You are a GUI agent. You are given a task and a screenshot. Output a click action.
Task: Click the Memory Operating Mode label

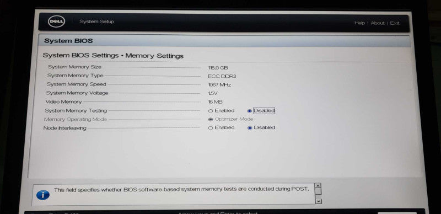point(76,119)
